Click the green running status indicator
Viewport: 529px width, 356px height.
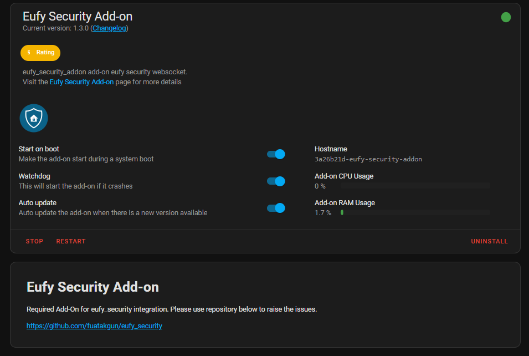click(x=505, y=17)
